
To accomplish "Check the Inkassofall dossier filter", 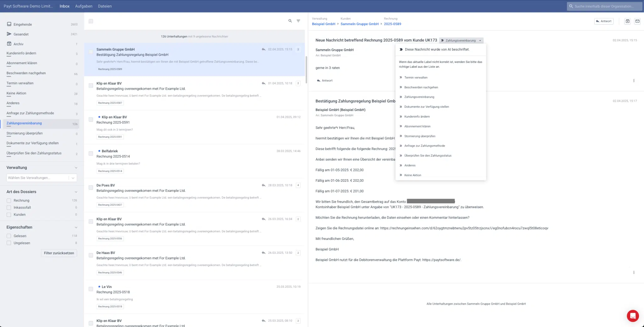I will 9,208.
